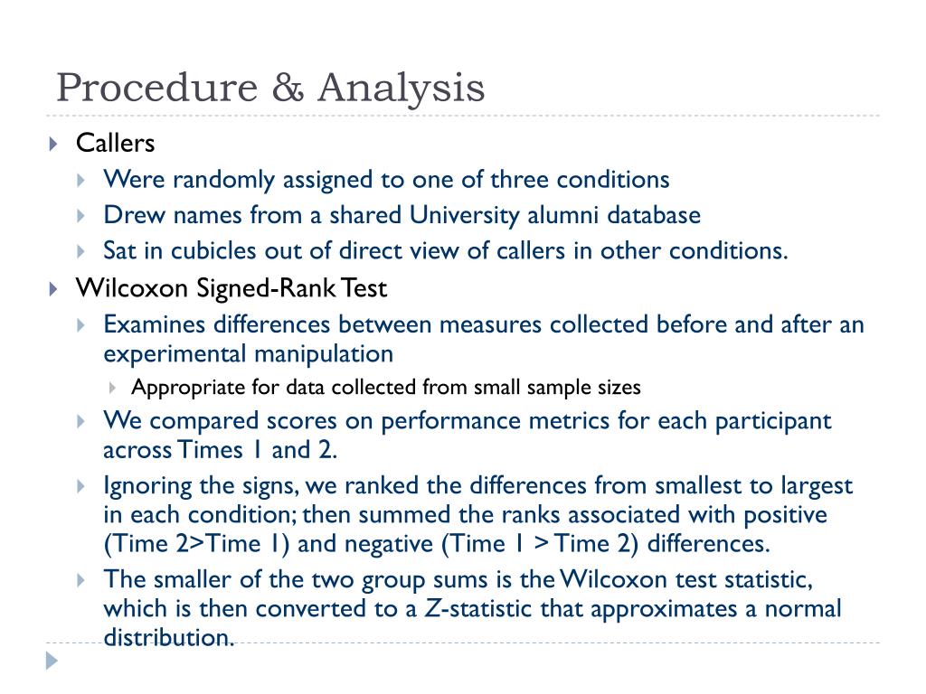
Task: Click the 'Wilcoxon Signed-Rank Test' heading text
Action: click(x=231, y=288)
